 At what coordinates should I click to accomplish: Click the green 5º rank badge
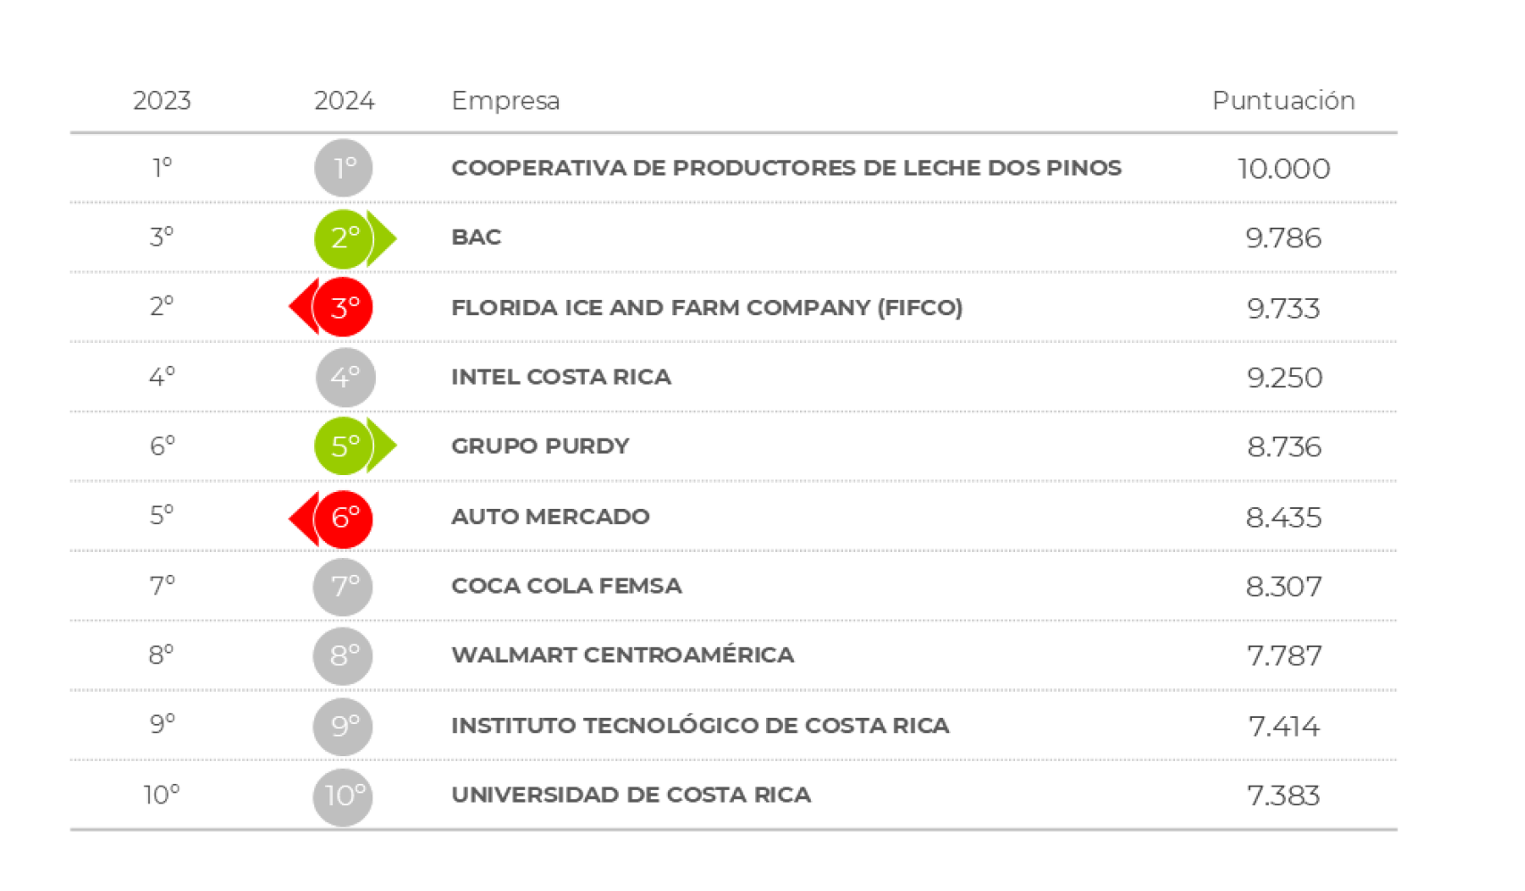(345, 445)
